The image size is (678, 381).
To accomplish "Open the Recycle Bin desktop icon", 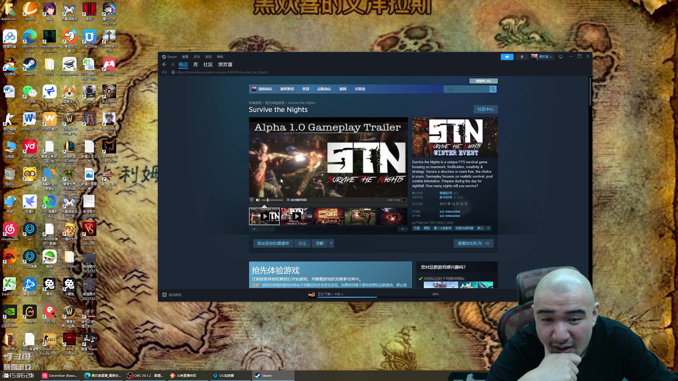I will pos(10,177).
